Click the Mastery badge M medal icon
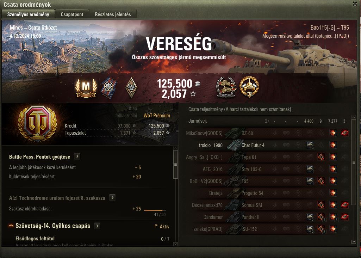 (86, 87)
